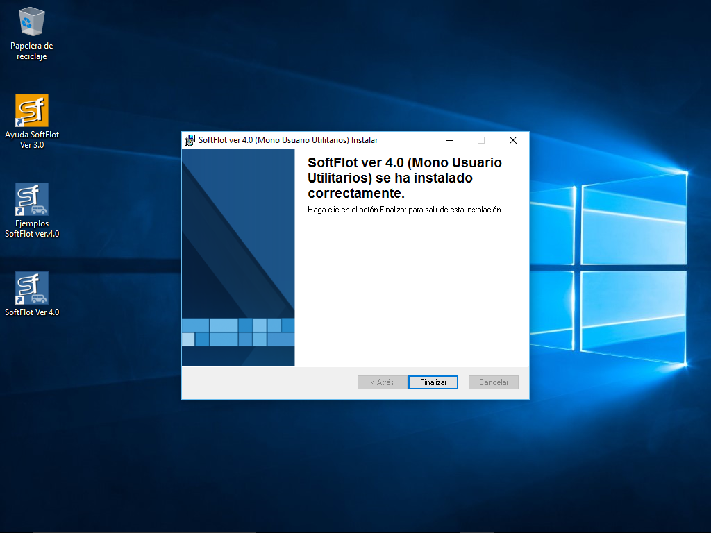This screenshot has height=533, width=711.
Task: Click the "Haga clic en el botón Finalizar" instruction text
Action: (x=404, y=210)
